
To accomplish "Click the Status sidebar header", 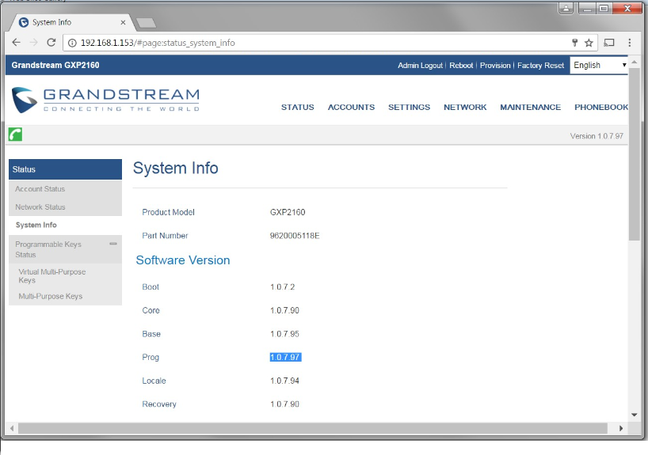I will (65, 169).
